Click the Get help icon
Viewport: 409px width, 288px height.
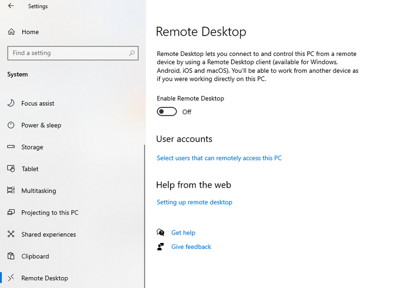(160, 233)
